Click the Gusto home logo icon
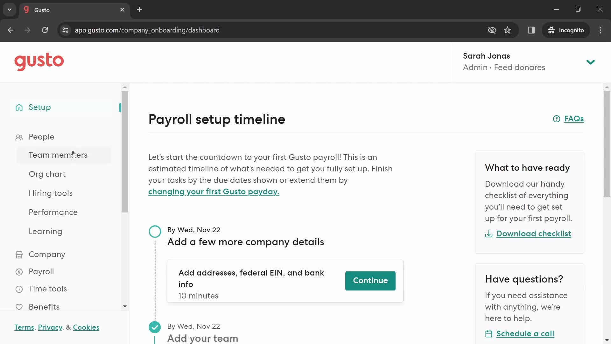 pos(39,61)
